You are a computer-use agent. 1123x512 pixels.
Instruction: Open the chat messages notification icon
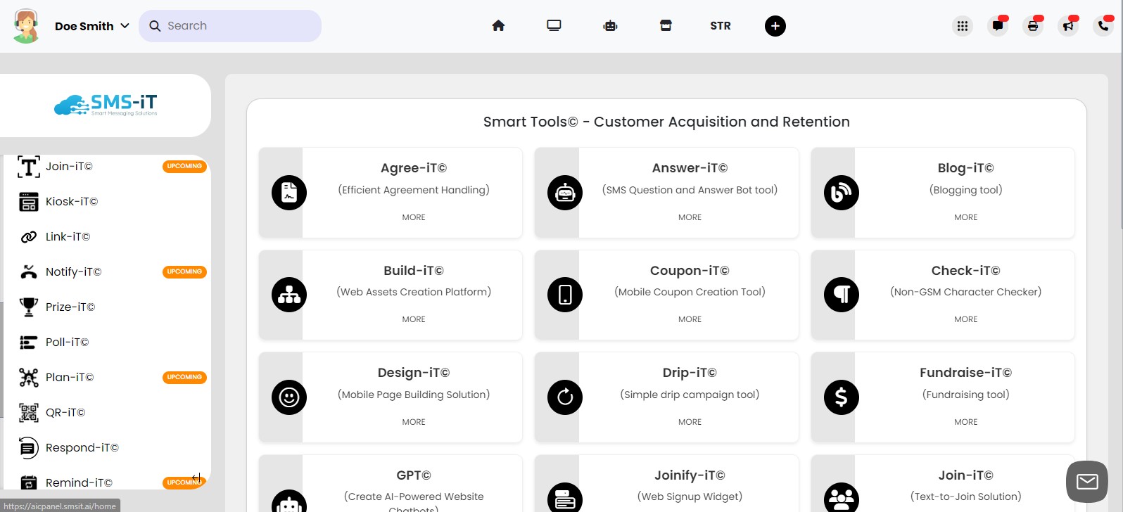pyautogui.click(x=997, y=26)
